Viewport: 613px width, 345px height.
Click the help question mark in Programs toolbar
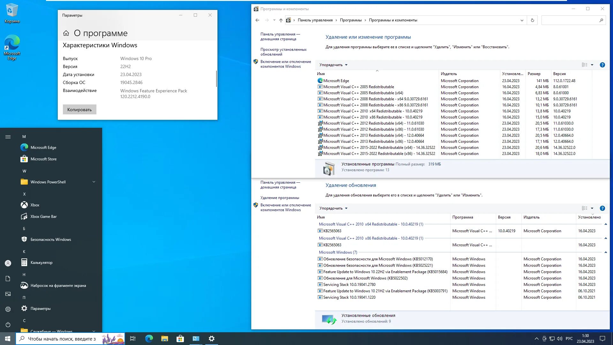pyautogui.click(x=602, y=65)
